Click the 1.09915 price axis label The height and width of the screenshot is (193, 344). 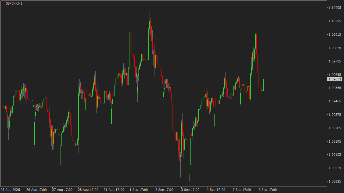335,34
